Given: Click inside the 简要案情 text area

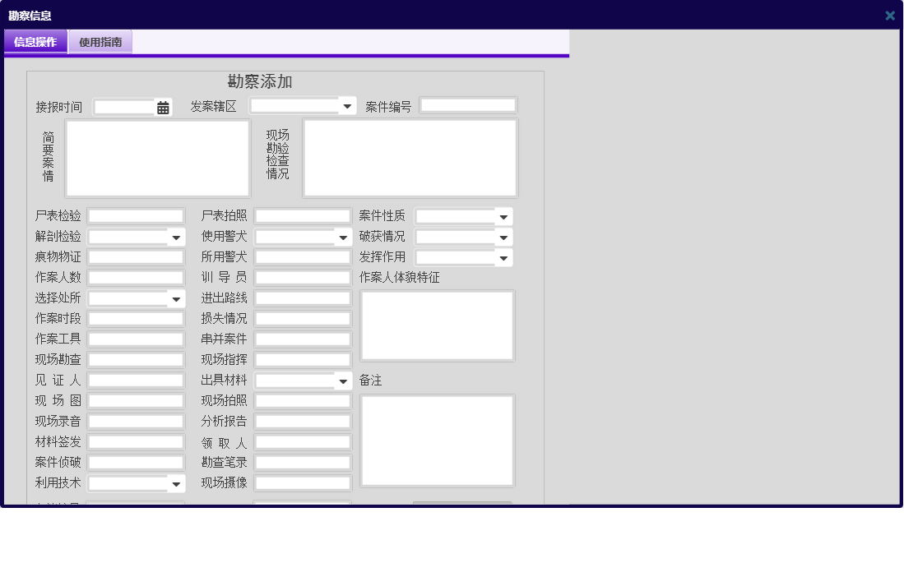Looking at the screenshot, I should 158,158.
